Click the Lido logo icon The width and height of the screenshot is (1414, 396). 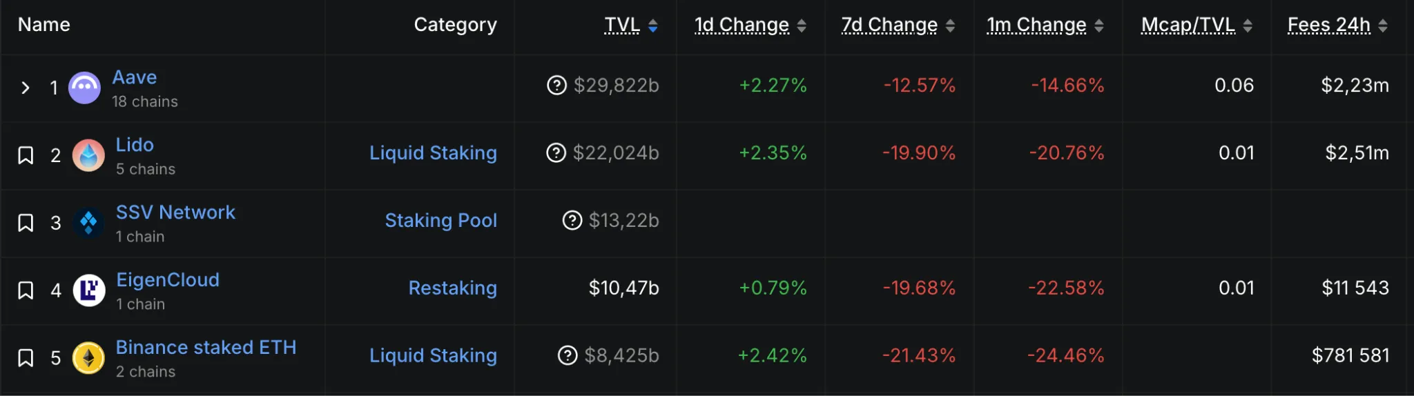click(88, 155)
